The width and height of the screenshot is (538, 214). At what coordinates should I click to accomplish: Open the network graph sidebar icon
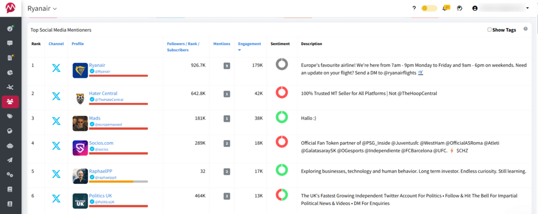pos(10,87)
